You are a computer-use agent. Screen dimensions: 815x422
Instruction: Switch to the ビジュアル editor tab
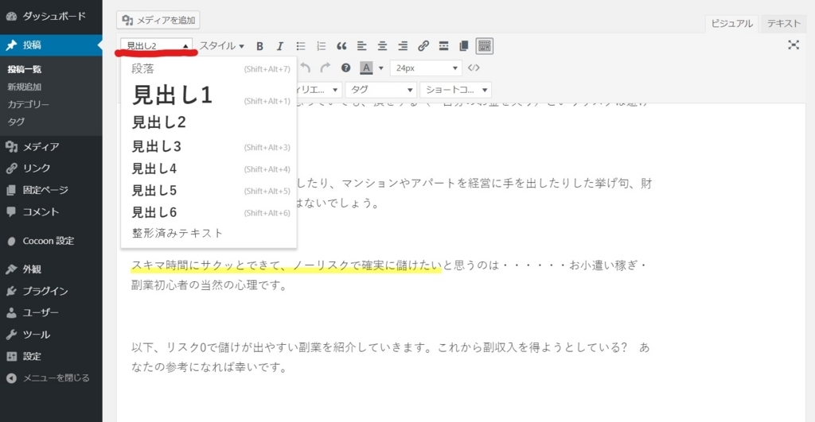pyautogui.click(x=731, y=23)
